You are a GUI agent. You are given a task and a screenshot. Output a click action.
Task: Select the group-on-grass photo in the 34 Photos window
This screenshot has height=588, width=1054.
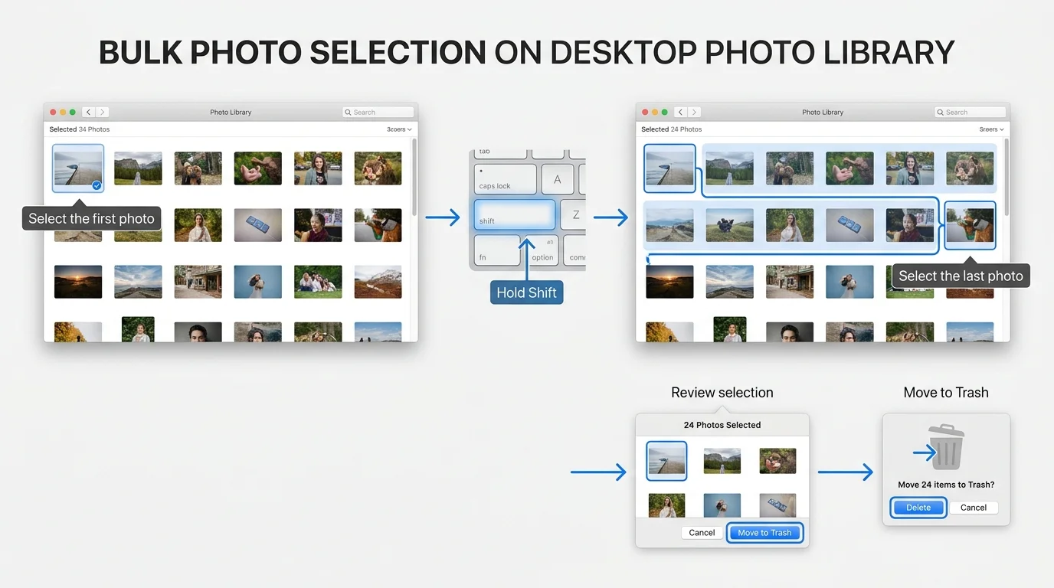click(x=318, y=282)
